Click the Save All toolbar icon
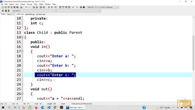The image size is (195, 110). pos(12,7)
